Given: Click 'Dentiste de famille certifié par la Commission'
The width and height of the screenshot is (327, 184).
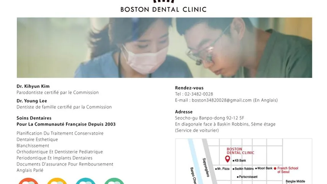Looking at the screenshot, I should (64, 107).
